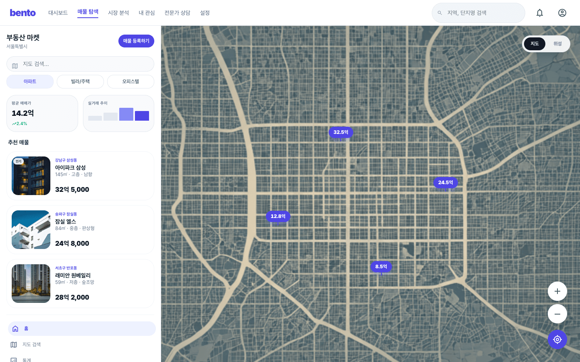This screenshot has height=362, width=580.
Task: Click the 지역, 단지명 검색 search field
Action: tap(483, 13)
